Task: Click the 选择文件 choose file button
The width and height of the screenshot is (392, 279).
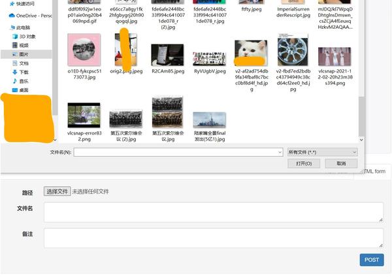Action: (57, 191)
